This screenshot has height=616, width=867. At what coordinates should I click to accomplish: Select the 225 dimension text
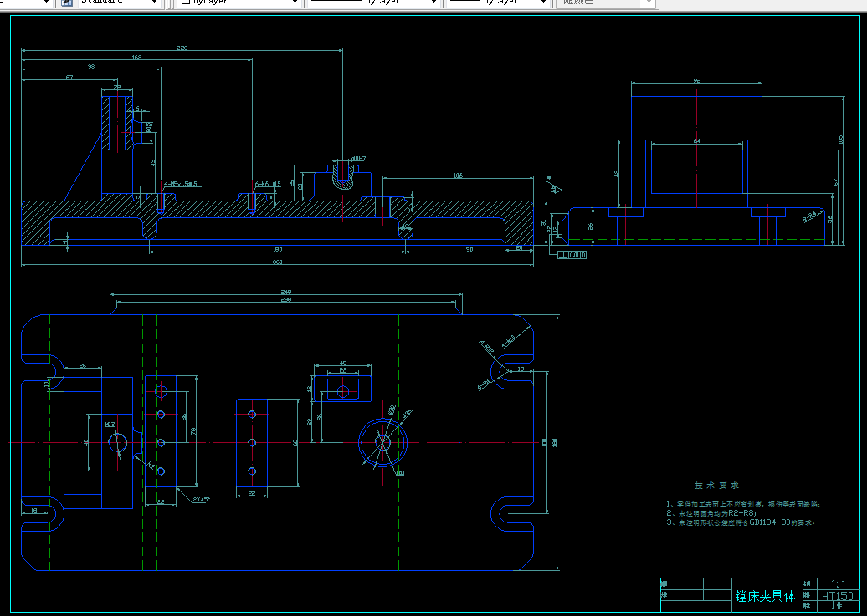coord(182,48)
